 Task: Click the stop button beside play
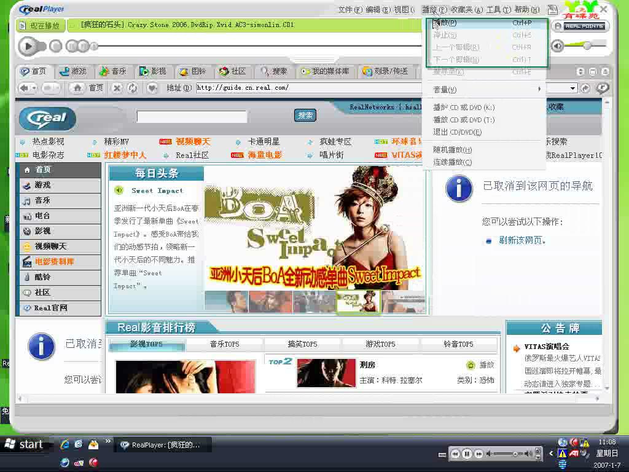(x=56, y=47)
